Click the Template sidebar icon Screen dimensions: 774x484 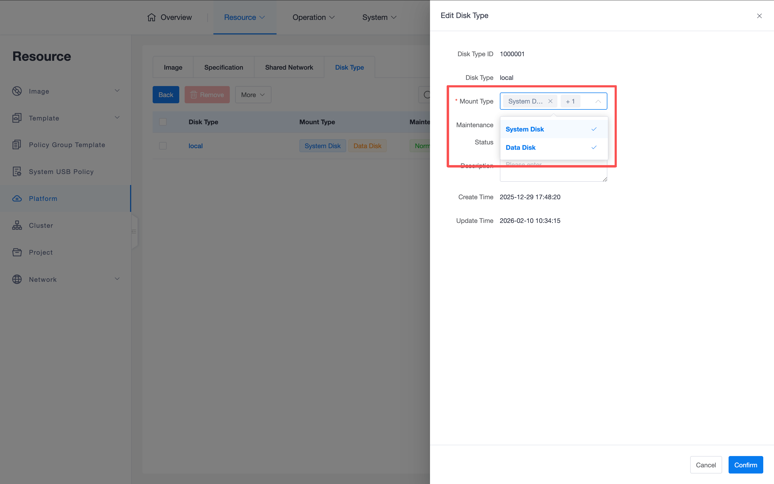pyautogui.click(x=17, y=118)
